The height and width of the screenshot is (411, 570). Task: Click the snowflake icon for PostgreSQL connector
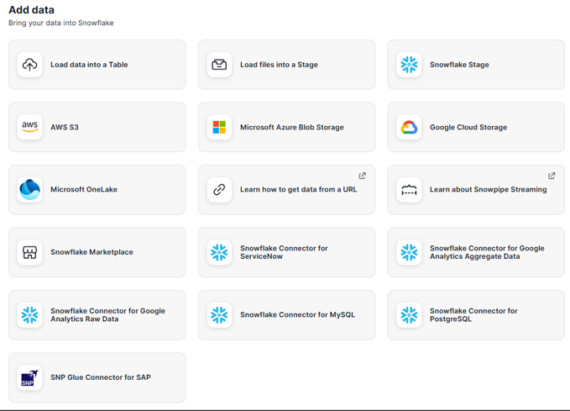tap(409, 315)
